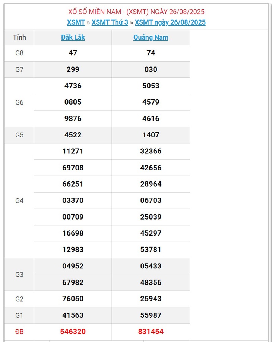This screenshot has height=342, width=272.
Task: Click the Đắk Lắk G1 number 41563
Action: click(x=73, y=315)
